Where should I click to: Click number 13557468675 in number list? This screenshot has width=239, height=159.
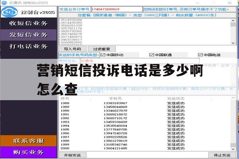click(x=70, y=34)
